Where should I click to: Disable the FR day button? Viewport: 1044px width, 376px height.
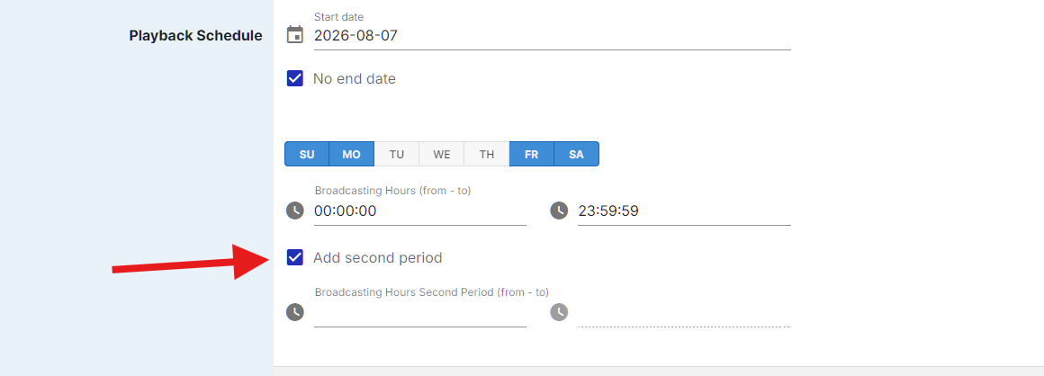(531, 154)
